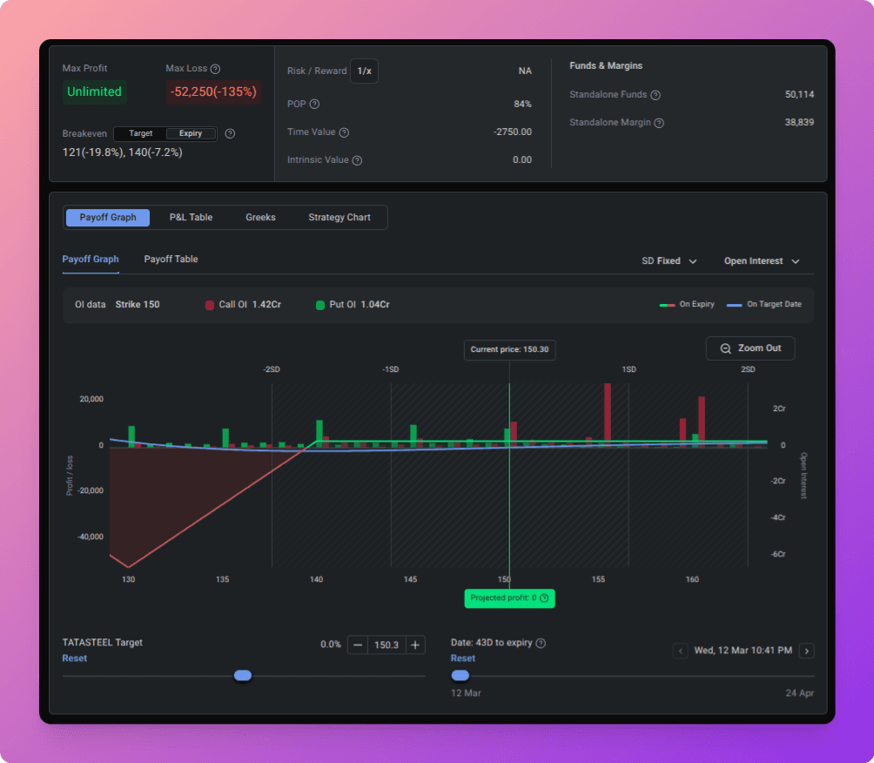
Task: Click the Standalone Margin value 38,839
Action: click(799, 122)
